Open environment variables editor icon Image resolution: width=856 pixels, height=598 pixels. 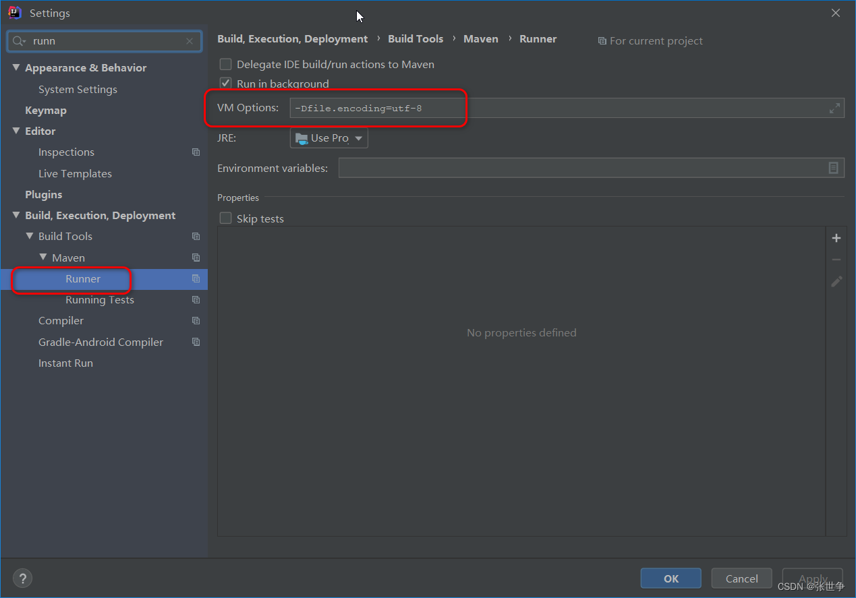click(834, 168)
